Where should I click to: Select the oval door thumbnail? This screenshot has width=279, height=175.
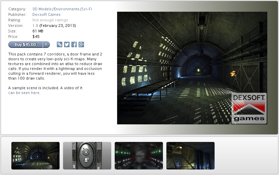[x=87, y=156]
